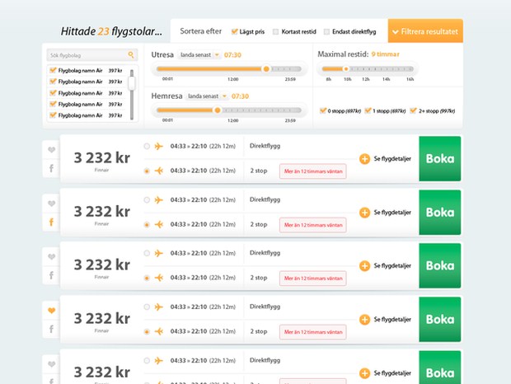Click Boka on the fourth flight result

click(440, 320)
